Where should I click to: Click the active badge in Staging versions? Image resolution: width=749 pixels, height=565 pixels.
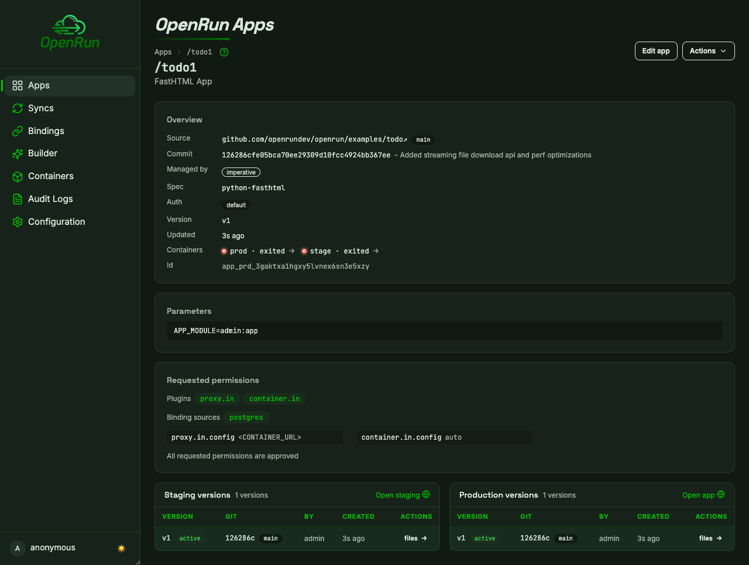click(x=190, y=538)
